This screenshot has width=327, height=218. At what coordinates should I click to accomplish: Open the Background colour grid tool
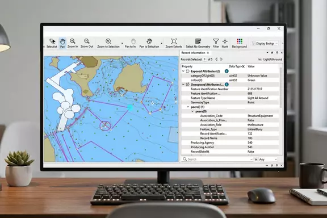point(240,43)
